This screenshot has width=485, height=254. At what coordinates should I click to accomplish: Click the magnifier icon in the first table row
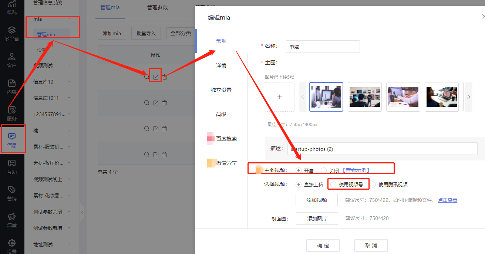(x=147, y=77)
